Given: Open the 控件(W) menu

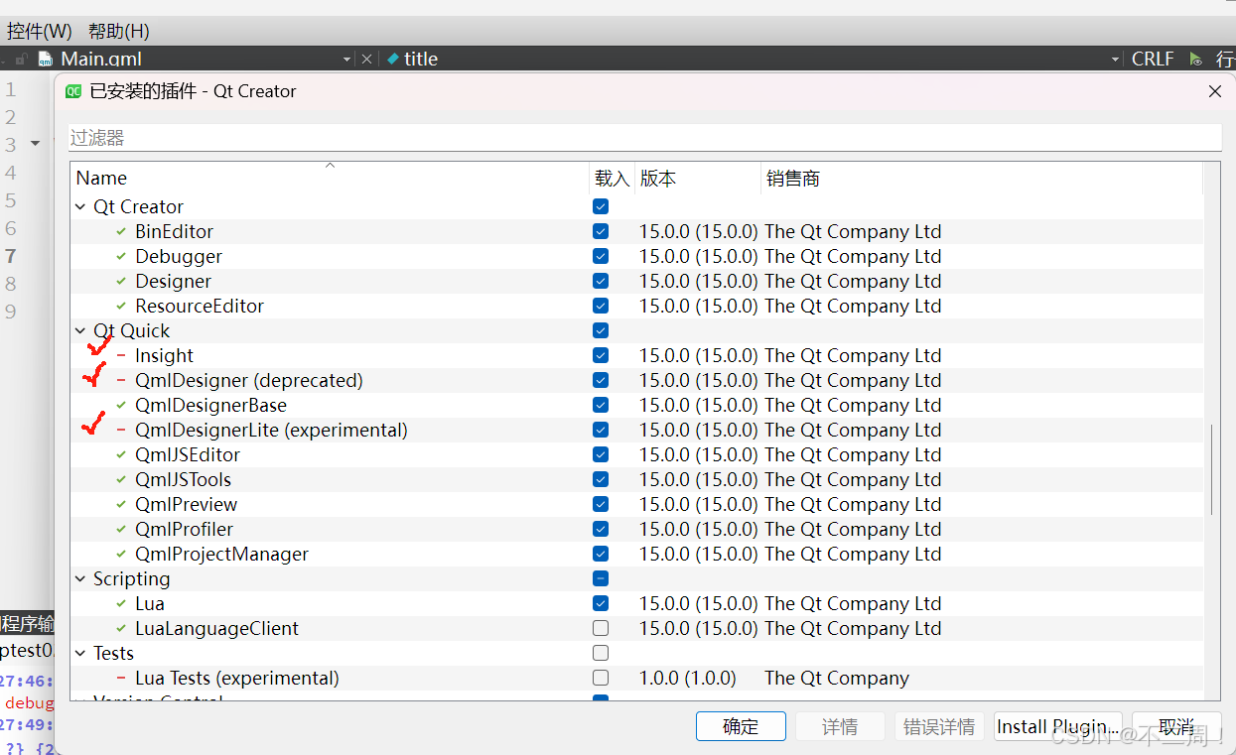Looking at the screenshot, I should (40, 31).
